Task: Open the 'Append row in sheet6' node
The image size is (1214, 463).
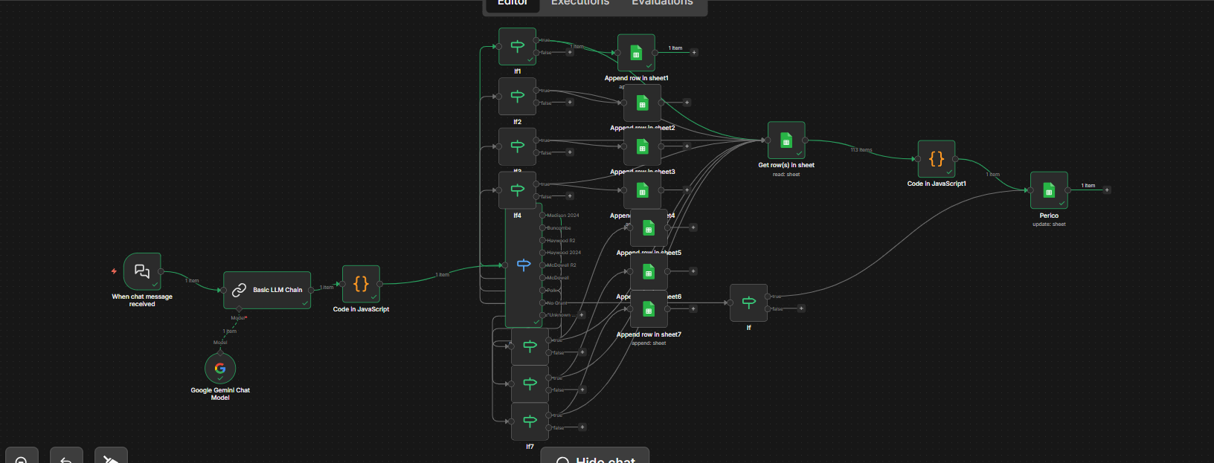Action: tap(649, 271)
